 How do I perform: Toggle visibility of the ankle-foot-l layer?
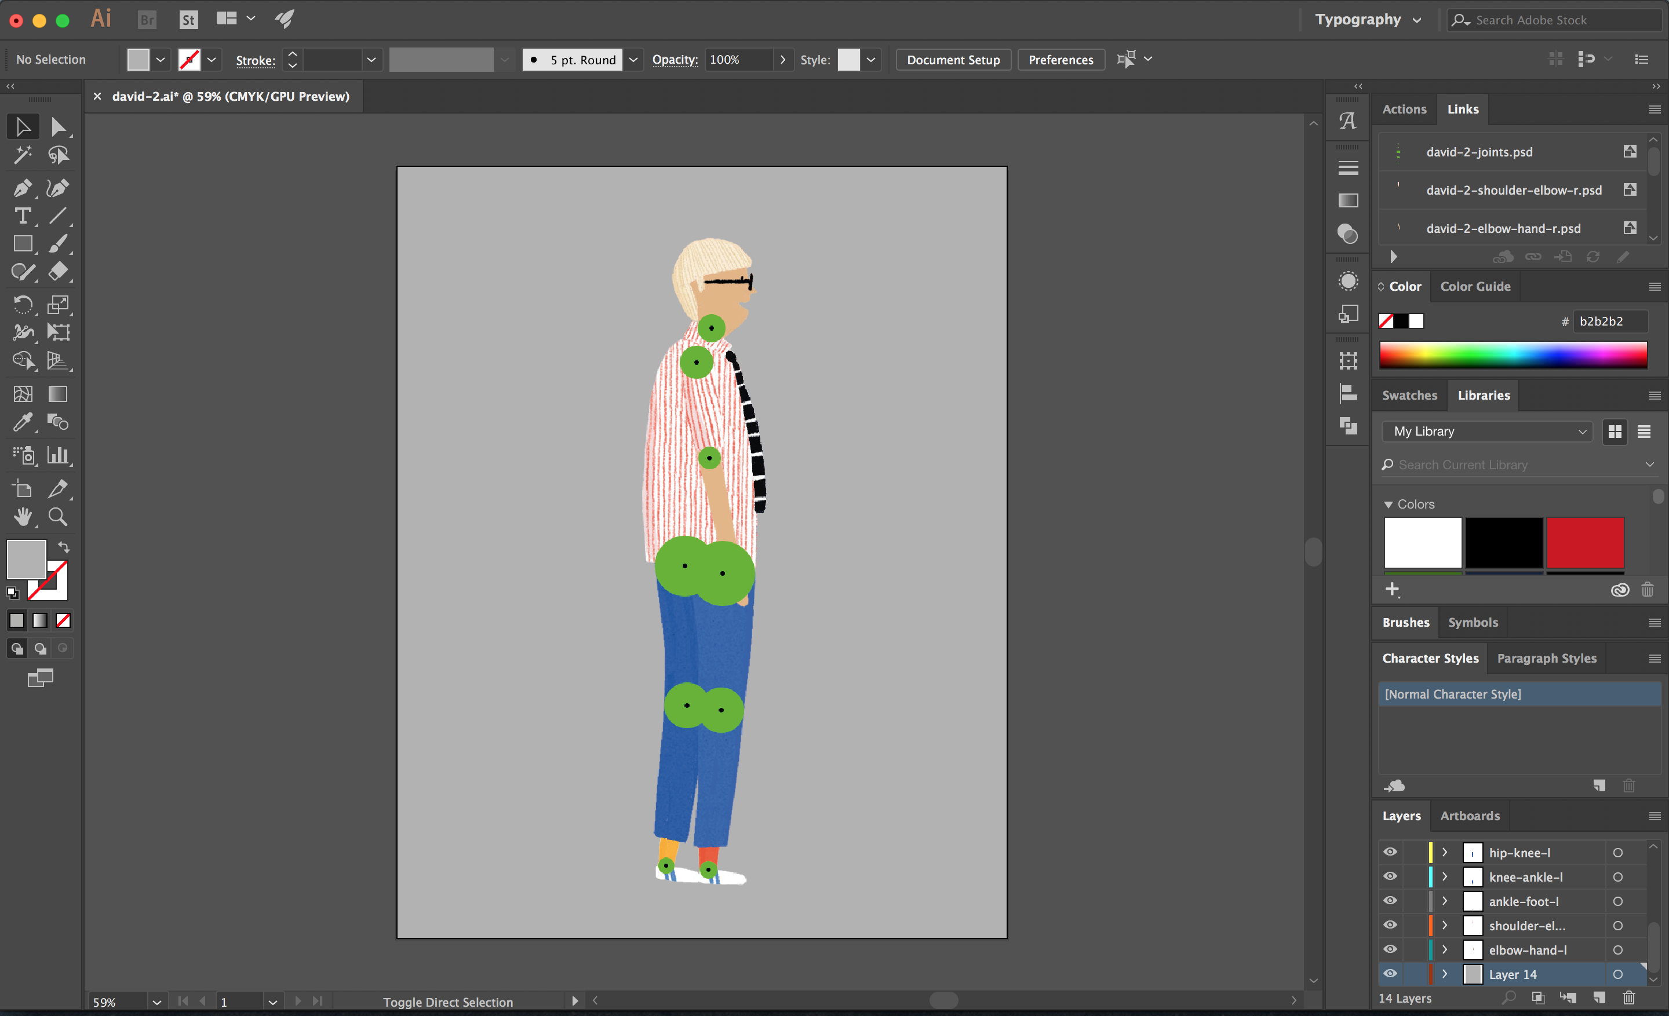pyautogui.click(x=1390, y=901)
